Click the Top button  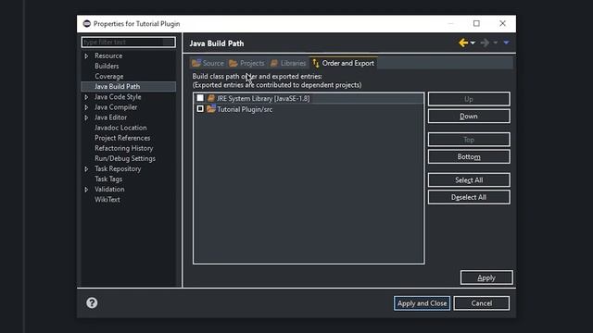(x=469, y=140)
